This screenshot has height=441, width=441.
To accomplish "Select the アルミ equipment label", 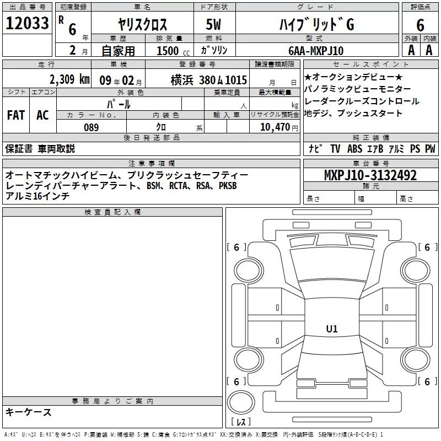I will tap(396, 148).
